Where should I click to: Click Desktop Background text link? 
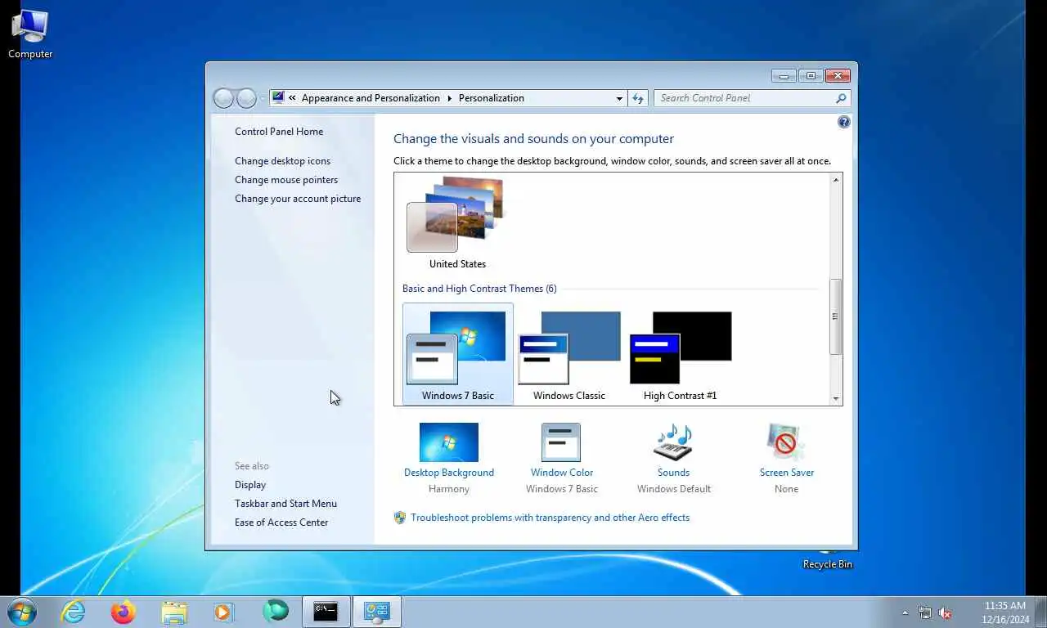[449, 473]
